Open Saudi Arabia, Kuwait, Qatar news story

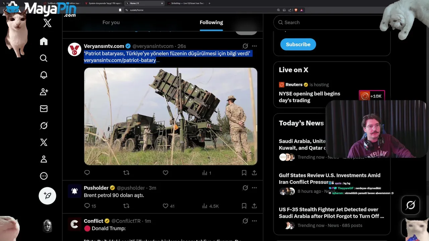coord(302,145)
